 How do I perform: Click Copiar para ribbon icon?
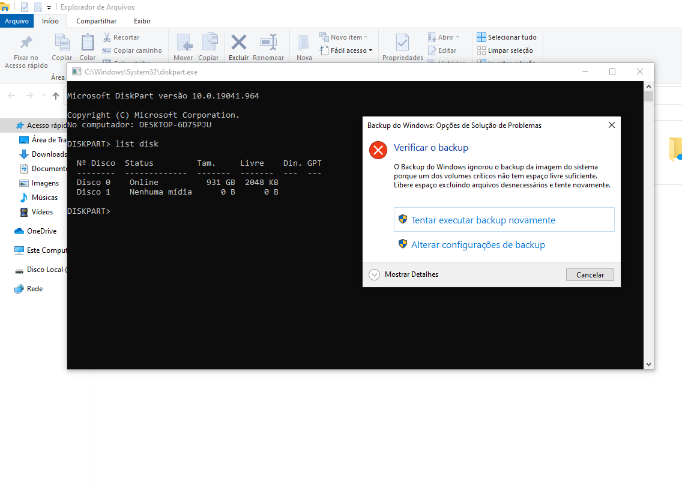tap(210, 43)
